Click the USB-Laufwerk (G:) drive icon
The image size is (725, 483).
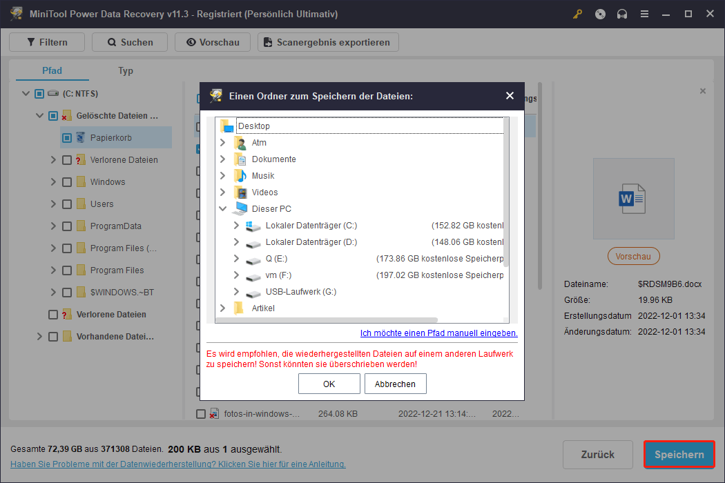[x=253, y=293]
